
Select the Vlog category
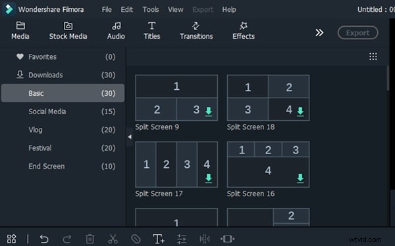tap(63, 130)
